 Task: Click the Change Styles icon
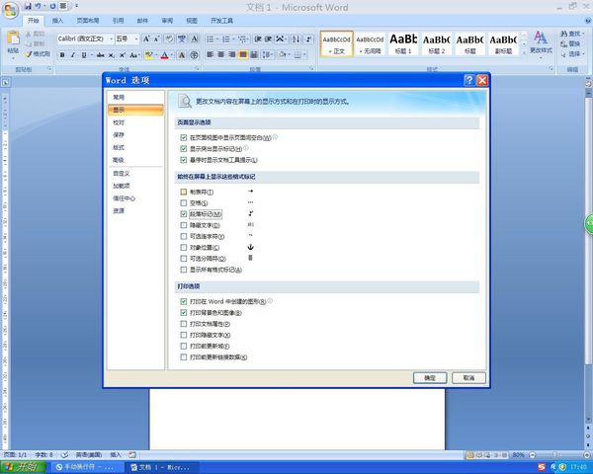[541, 42]
